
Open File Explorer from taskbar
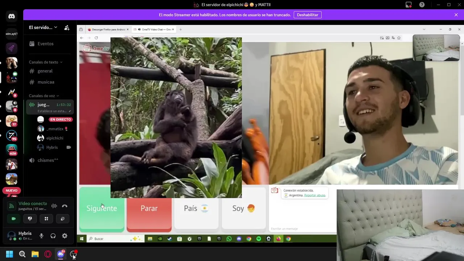point(35,254)
